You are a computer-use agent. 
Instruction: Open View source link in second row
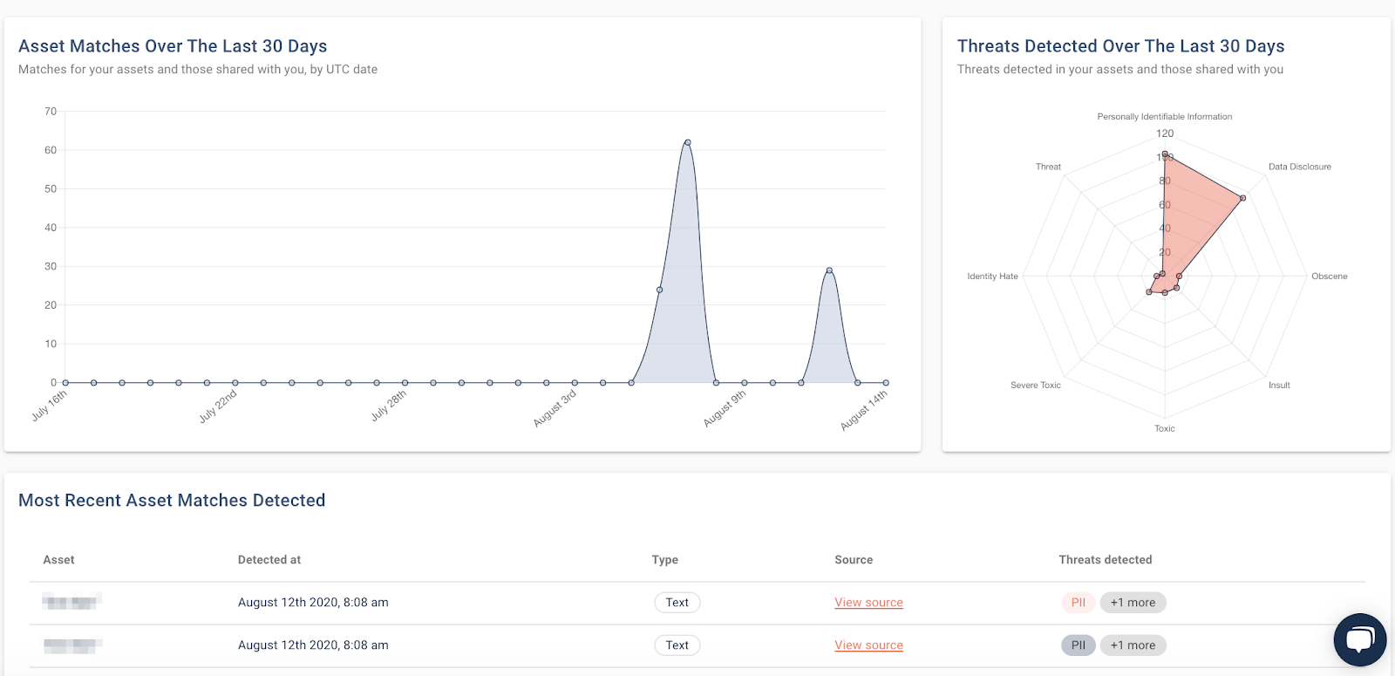868,645
